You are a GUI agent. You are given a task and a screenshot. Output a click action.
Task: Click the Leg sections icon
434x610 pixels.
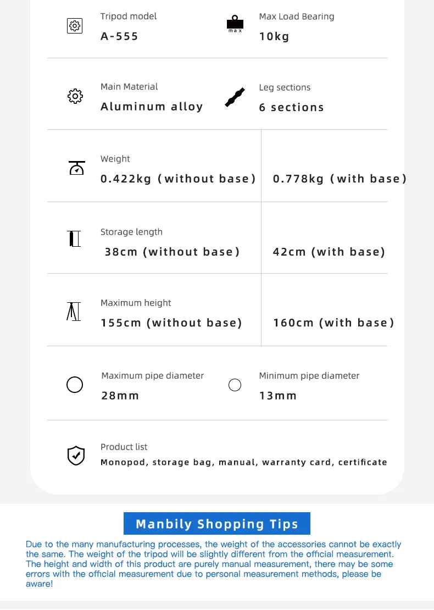coord(235,97)
